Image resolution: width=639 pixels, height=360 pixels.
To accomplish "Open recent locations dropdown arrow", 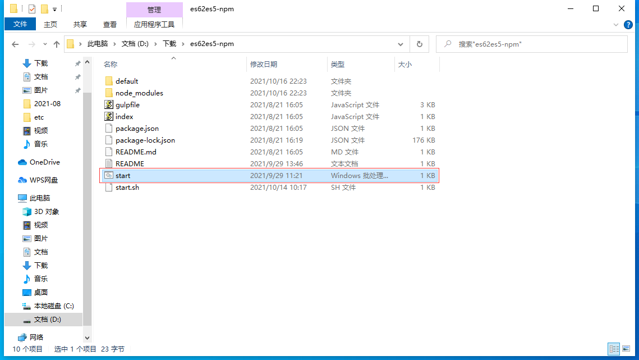I will coord(44,44).
